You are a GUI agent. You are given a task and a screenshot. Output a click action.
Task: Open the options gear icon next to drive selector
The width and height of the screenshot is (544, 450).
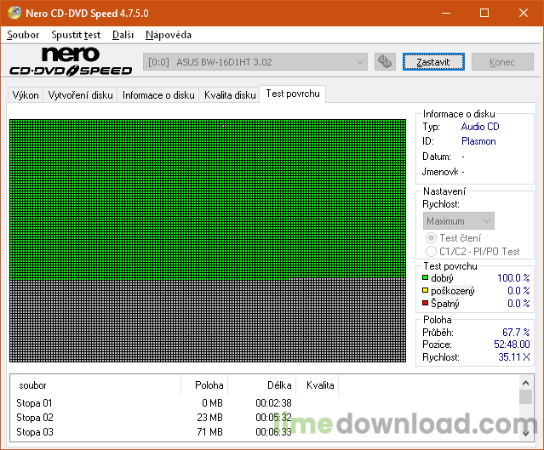pyautogui.click(x=385, y=62)
